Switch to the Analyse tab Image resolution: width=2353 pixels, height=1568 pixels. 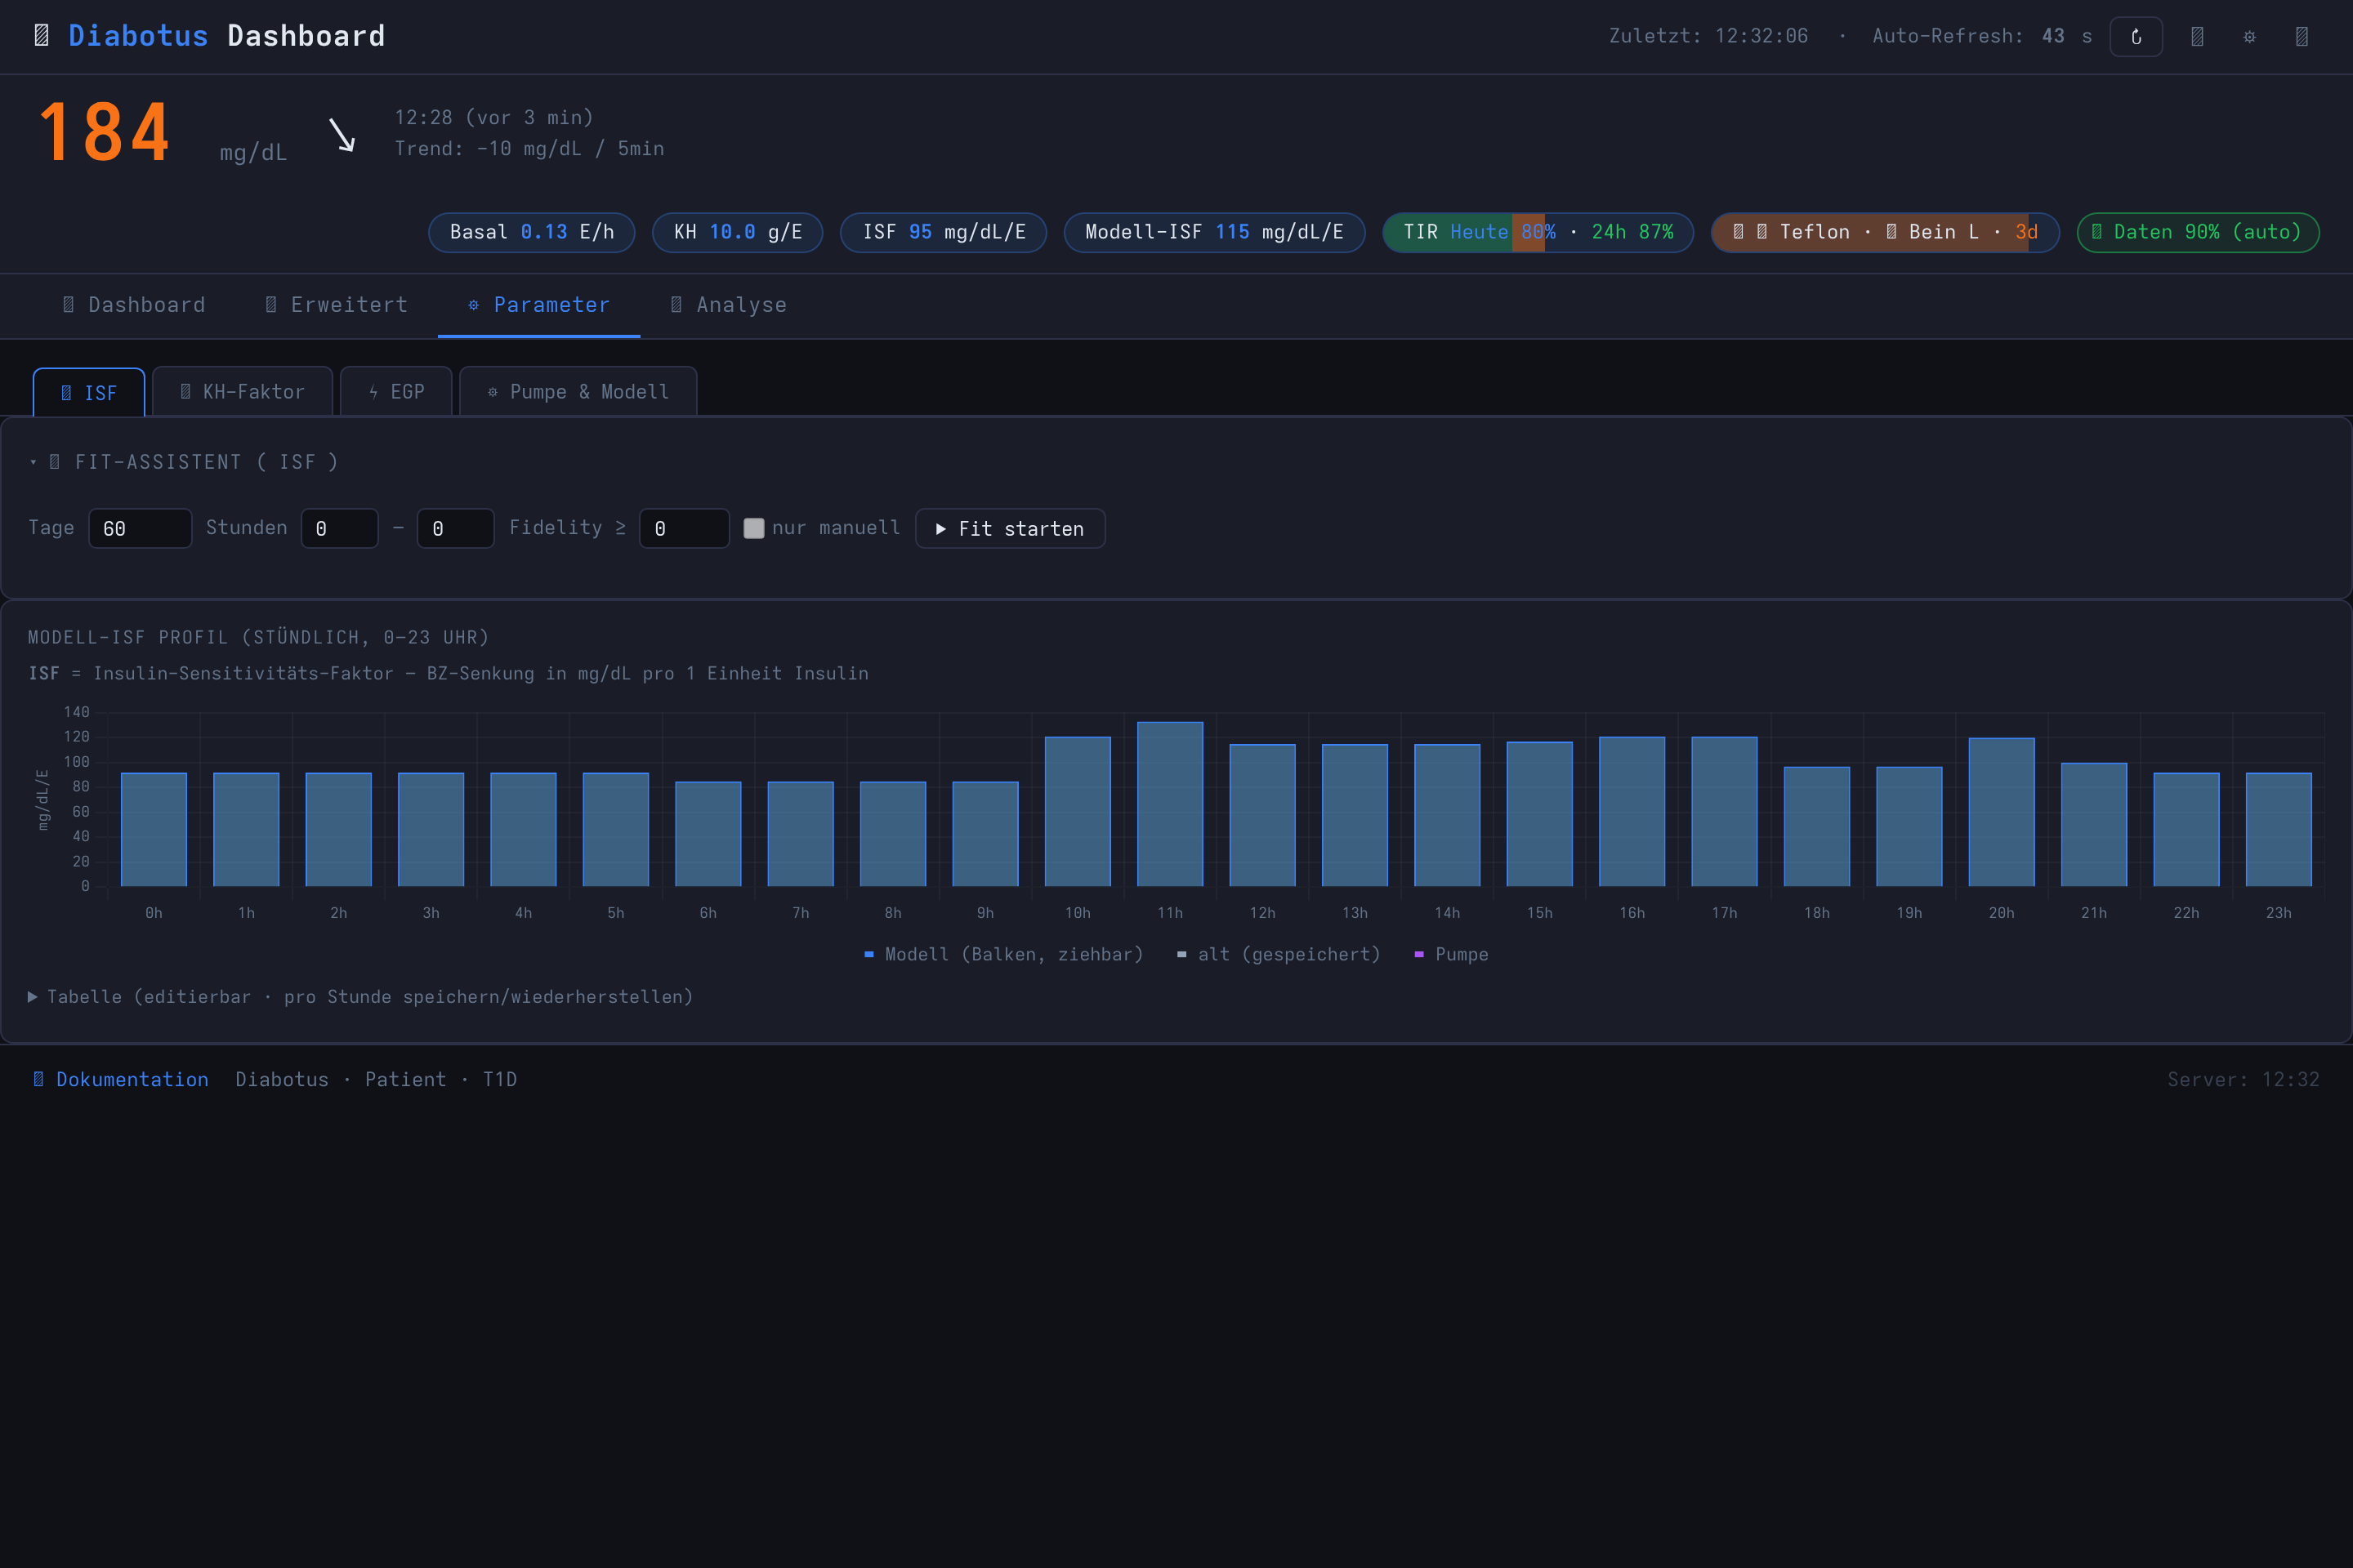[728, 305]
